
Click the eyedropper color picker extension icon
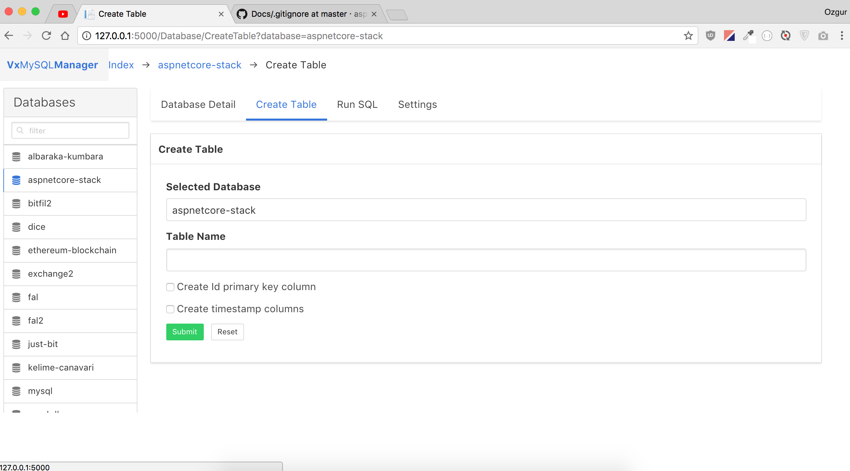click(748, 36)
